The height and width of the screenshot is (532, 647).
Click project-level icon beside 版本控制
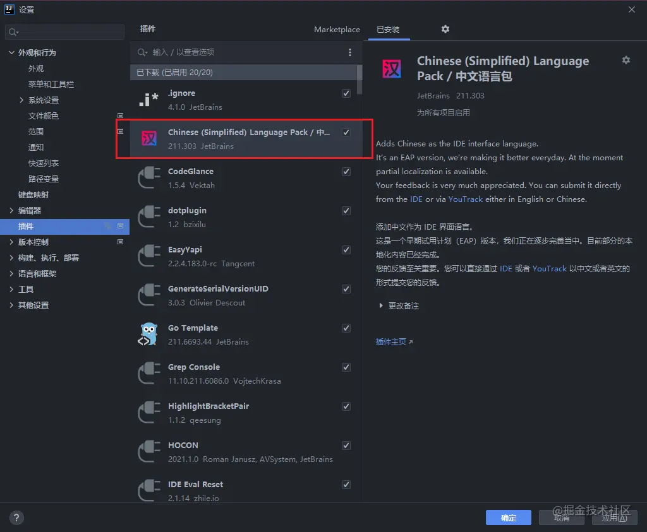pos(121,242)
